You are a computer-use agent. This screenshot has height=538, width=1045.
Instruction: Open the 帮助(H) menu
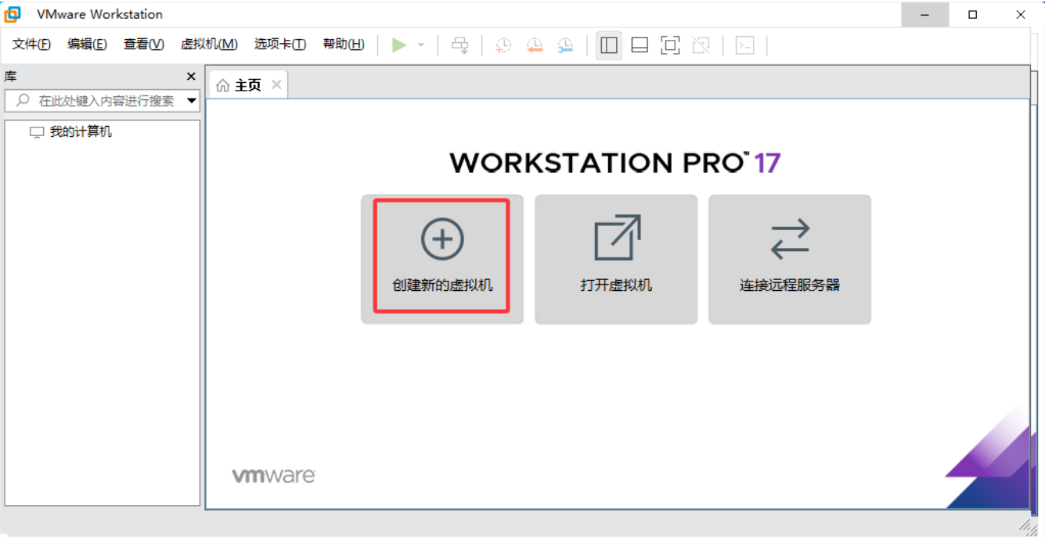(x=344, y=45)
